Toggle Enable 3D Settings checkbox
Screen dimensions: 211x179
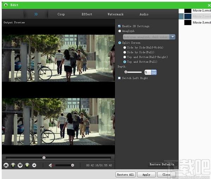point(119,26)
